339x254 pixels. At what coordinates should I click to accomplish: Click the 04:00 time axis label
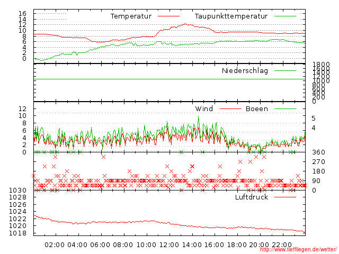click(77, 245)
